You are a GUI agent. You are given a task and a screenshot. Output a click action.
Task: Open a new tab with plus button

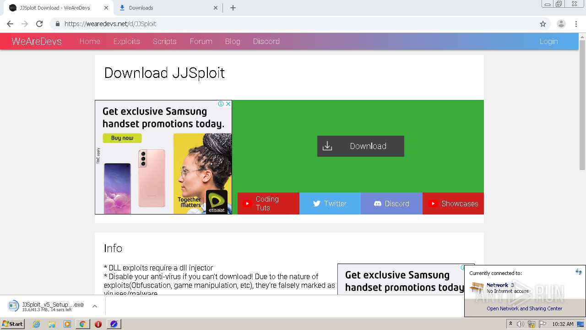pyautogui.click(x=233, y=8)
